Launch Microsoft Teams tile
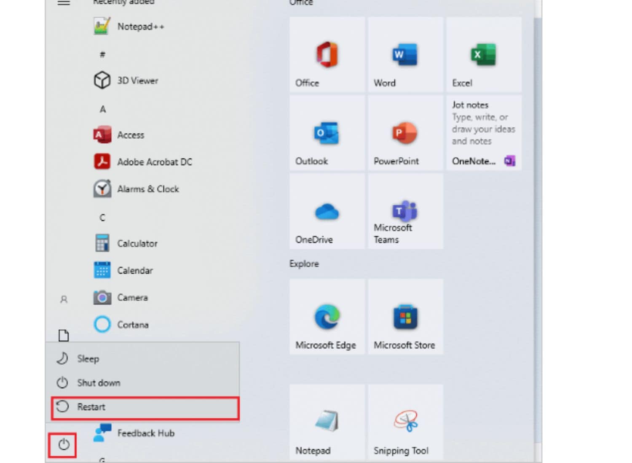Image resolution: width=632 pixels, height=463 pixels. [x=405, y=211]
